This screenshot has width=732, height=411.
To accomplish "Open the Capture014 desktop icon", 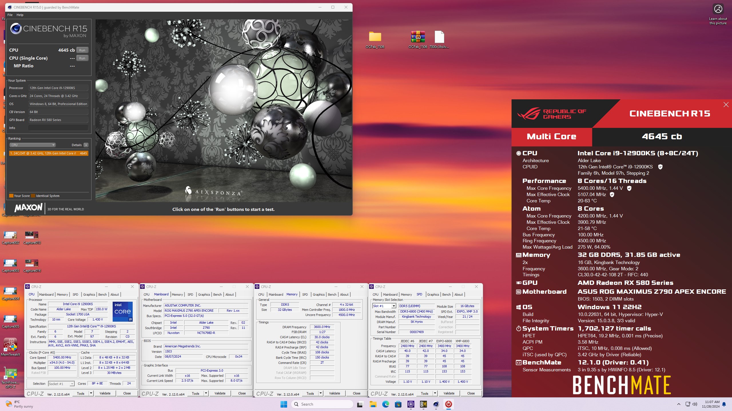I will [x=32, y=265].
